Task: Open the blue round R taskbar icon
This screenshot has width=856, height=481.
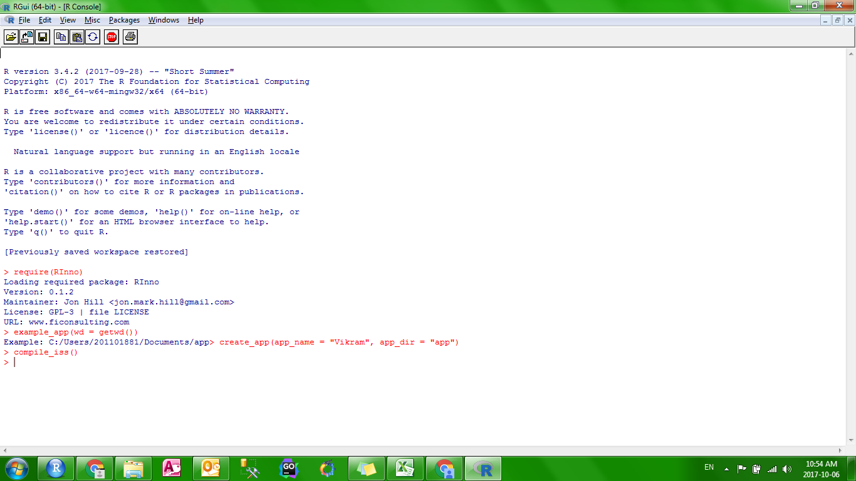Action: [56, 468]
